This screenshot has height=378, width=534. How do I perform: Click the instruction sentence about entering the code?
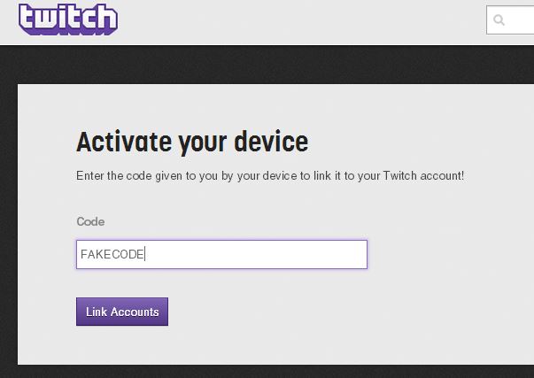(x=270, y=176)
